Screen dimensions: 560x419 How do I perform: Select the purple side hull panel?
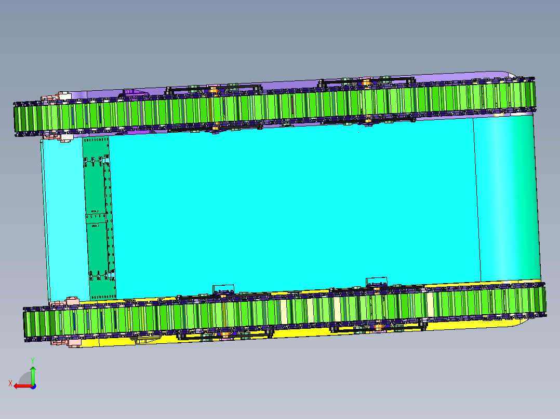286,84
